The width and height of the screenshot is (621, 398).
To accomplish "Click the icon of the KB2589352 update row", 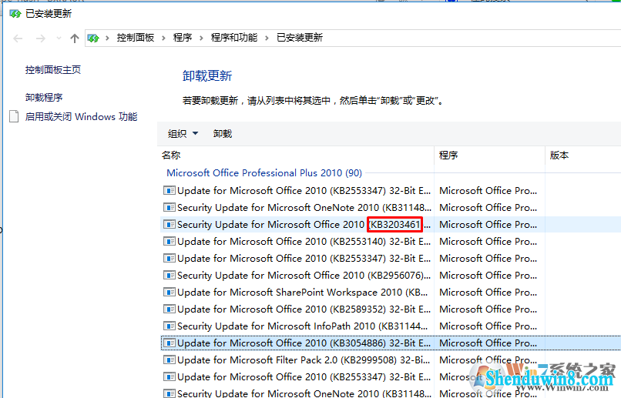I will point(169,309).
